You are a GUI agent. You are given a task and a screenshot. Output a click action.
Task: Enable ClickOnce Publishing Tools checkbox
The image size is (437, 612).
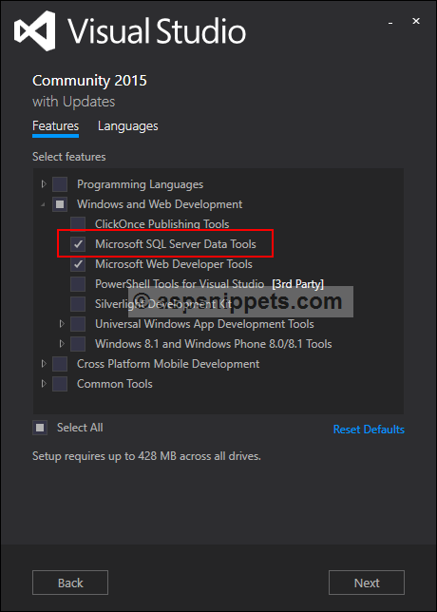(x=78, y=224)
